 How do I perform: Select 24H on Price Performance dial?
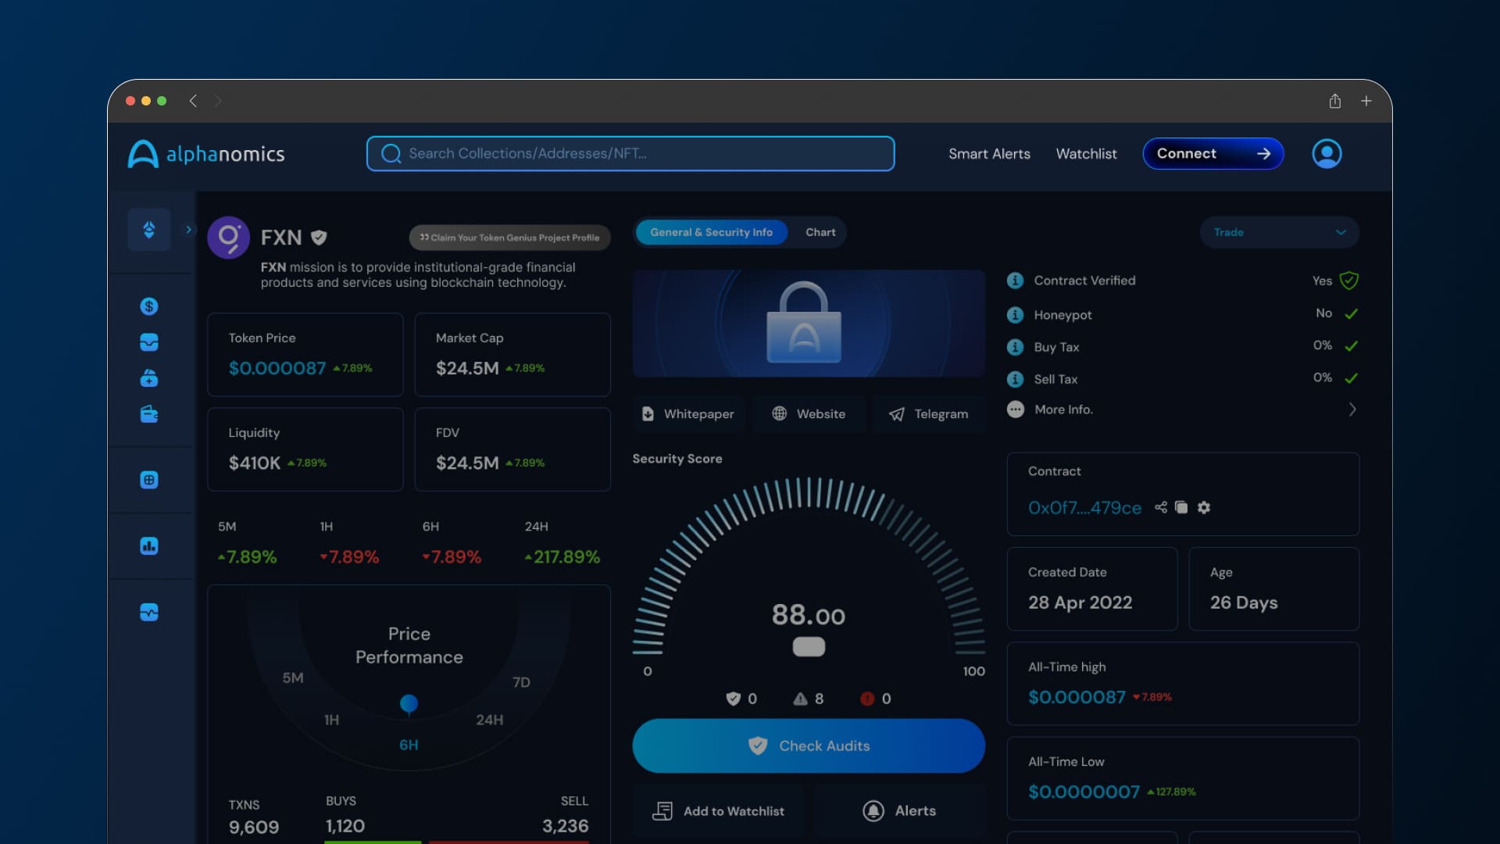click(x=490, y=720)
